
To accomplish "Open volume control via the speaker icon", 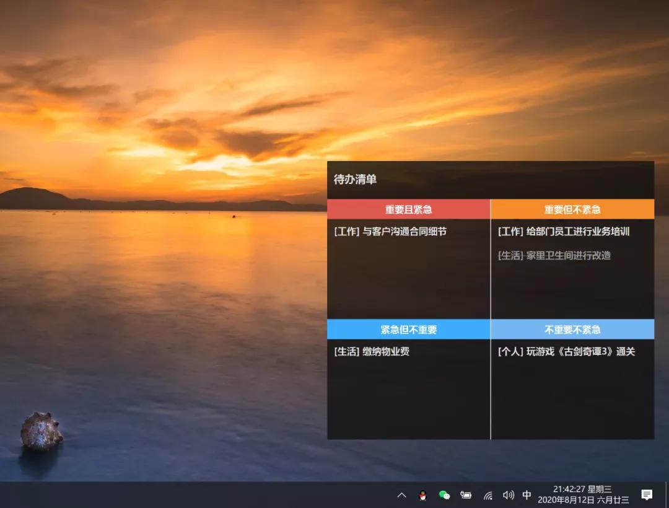I will pyautogui.click(x=508, y=495).
